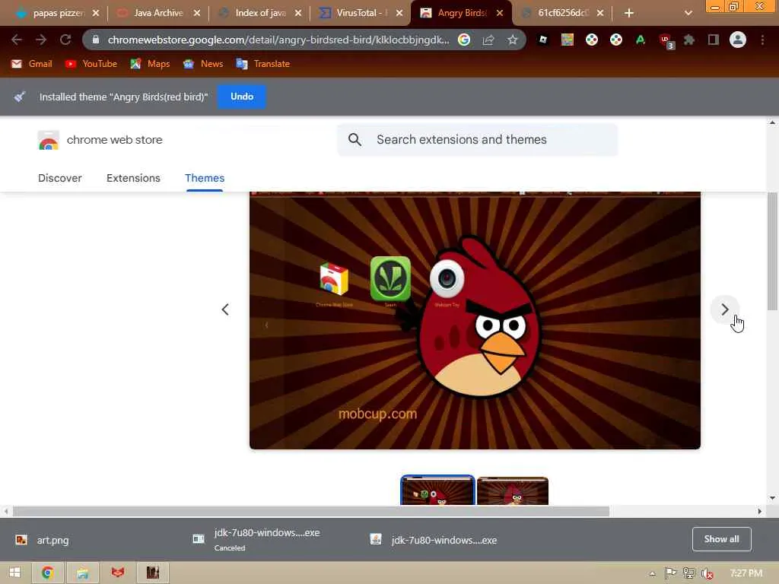Undo the installed Angry Birds theme

[x=242, y=97]
